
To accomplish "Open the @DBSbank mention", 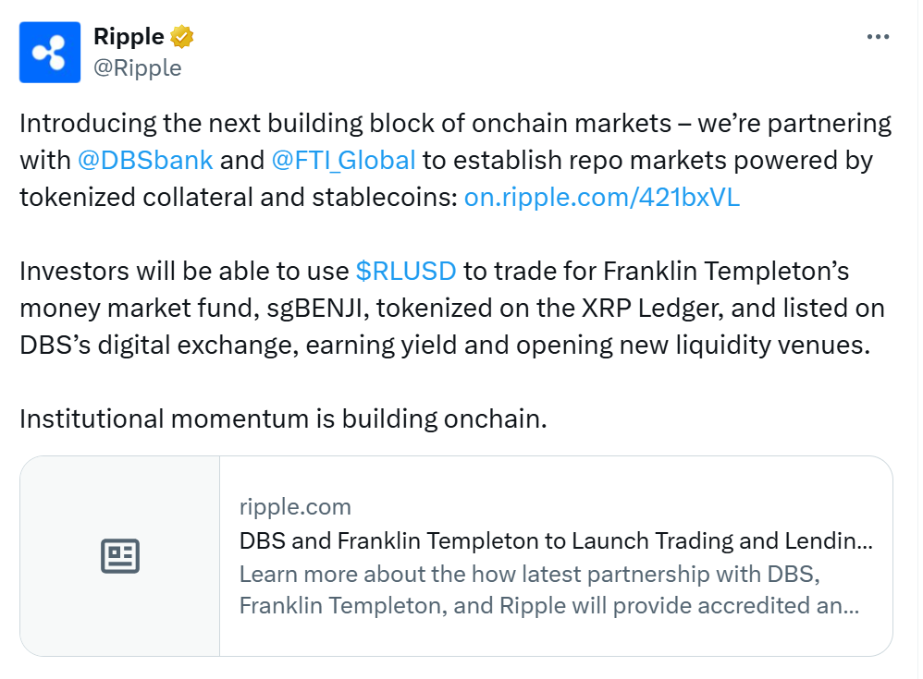I will (146, 160).
